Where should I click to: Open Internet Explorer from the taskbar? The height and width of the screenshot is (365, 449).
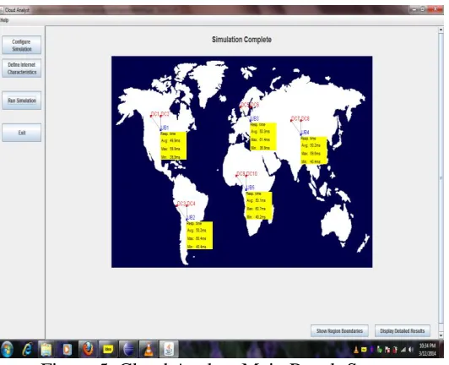point(27,349)
